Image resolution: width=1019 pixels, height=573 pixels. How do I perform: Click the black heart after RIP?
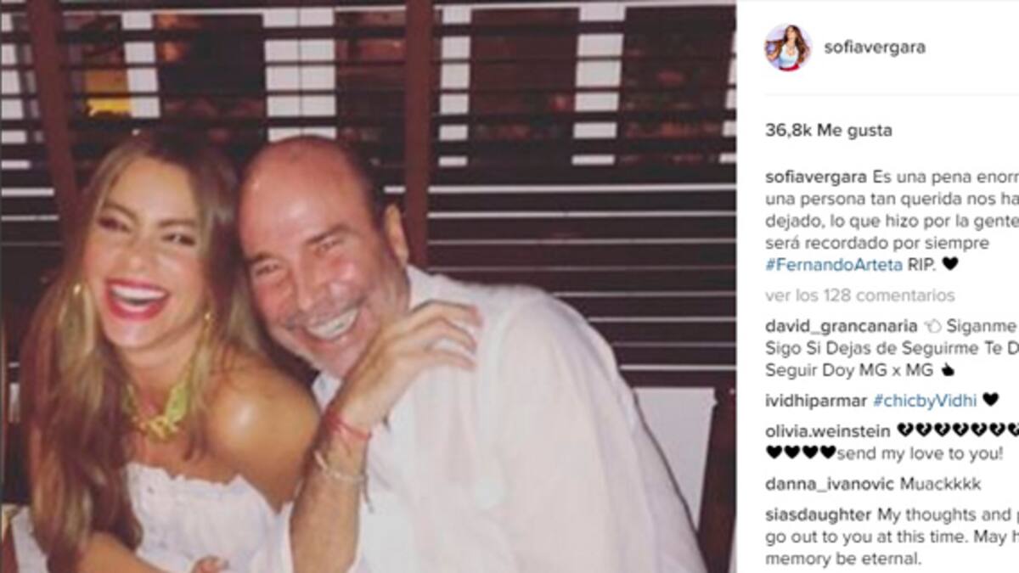[x=950, y=264]
